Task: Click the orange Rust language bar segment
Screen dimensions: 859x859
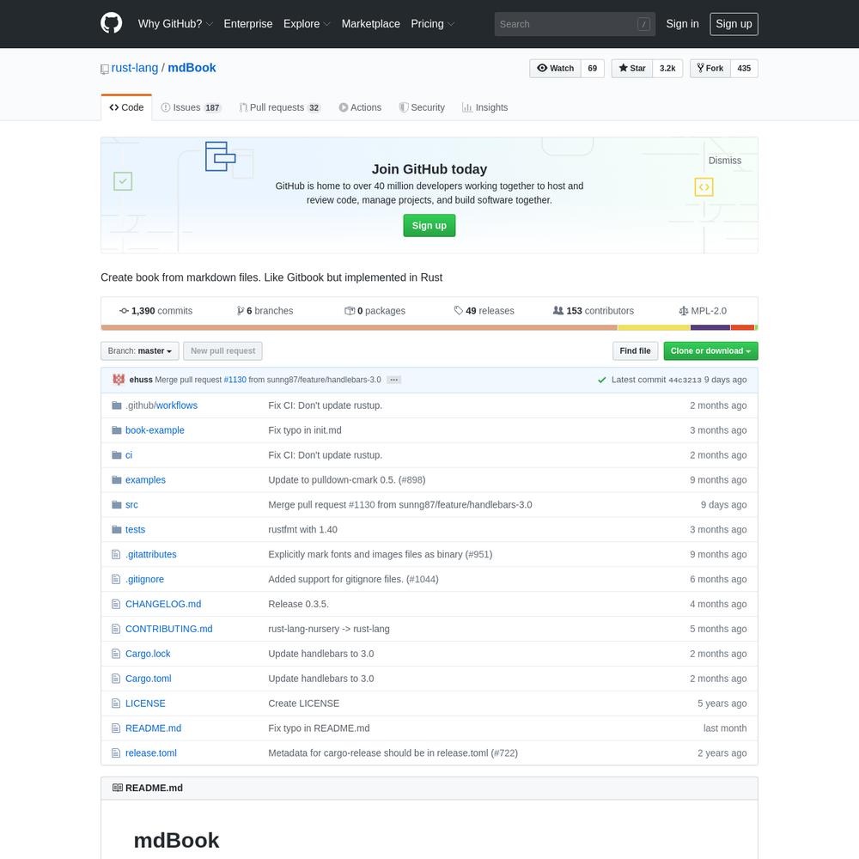Action: pos(359,327)
